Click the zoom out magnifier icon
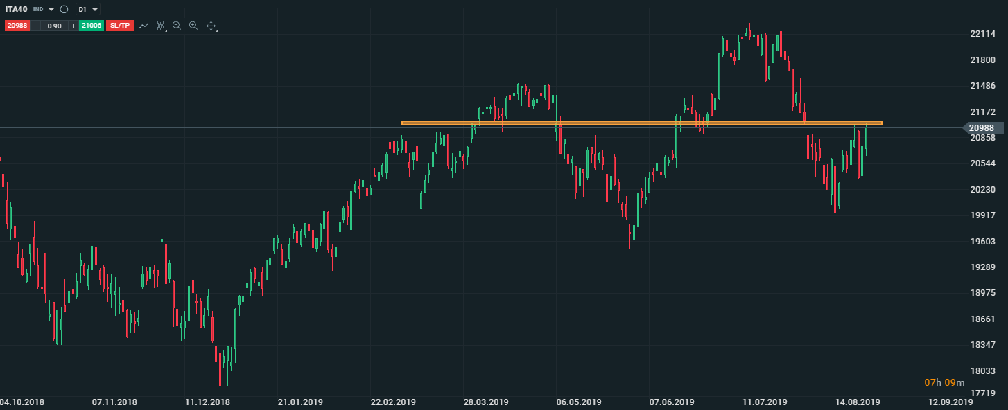1008x410 pixels. coord(177,26)
